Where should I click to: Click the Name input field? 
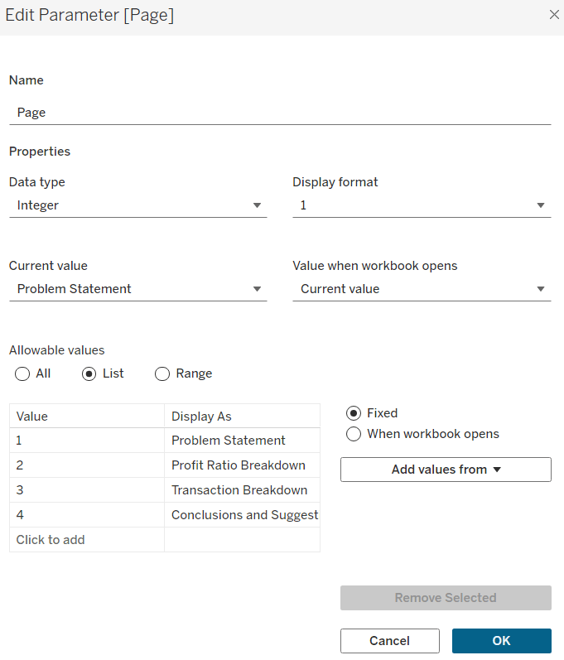pyautogui.click(x=279, y=113)
